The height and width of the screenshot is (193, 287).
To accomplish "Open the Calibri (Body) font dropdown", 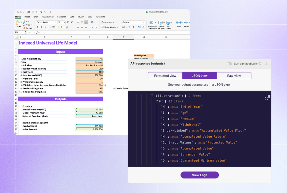I will point(46,22).
